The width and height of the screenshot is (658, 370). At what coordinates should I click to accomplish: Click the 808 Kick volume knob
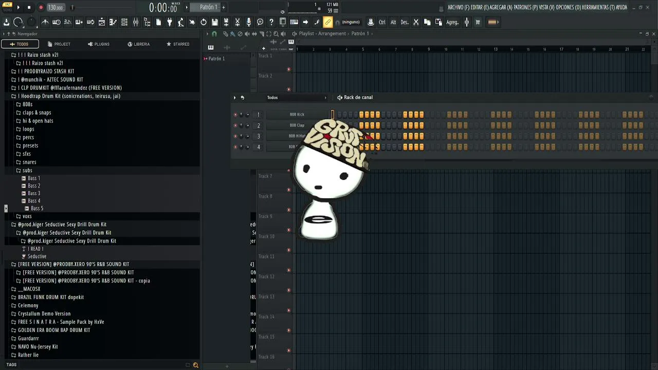[248, 115]
